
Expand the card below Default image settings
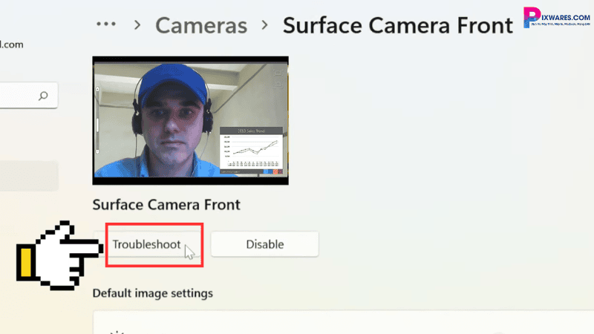pos(342,325)
